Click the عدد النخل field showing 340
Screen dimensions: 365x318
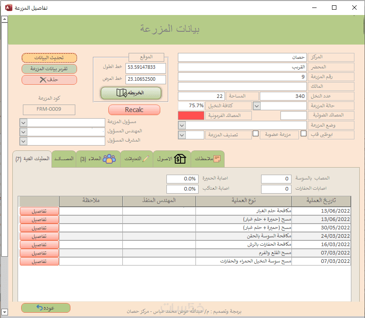(x=283, y=96)
